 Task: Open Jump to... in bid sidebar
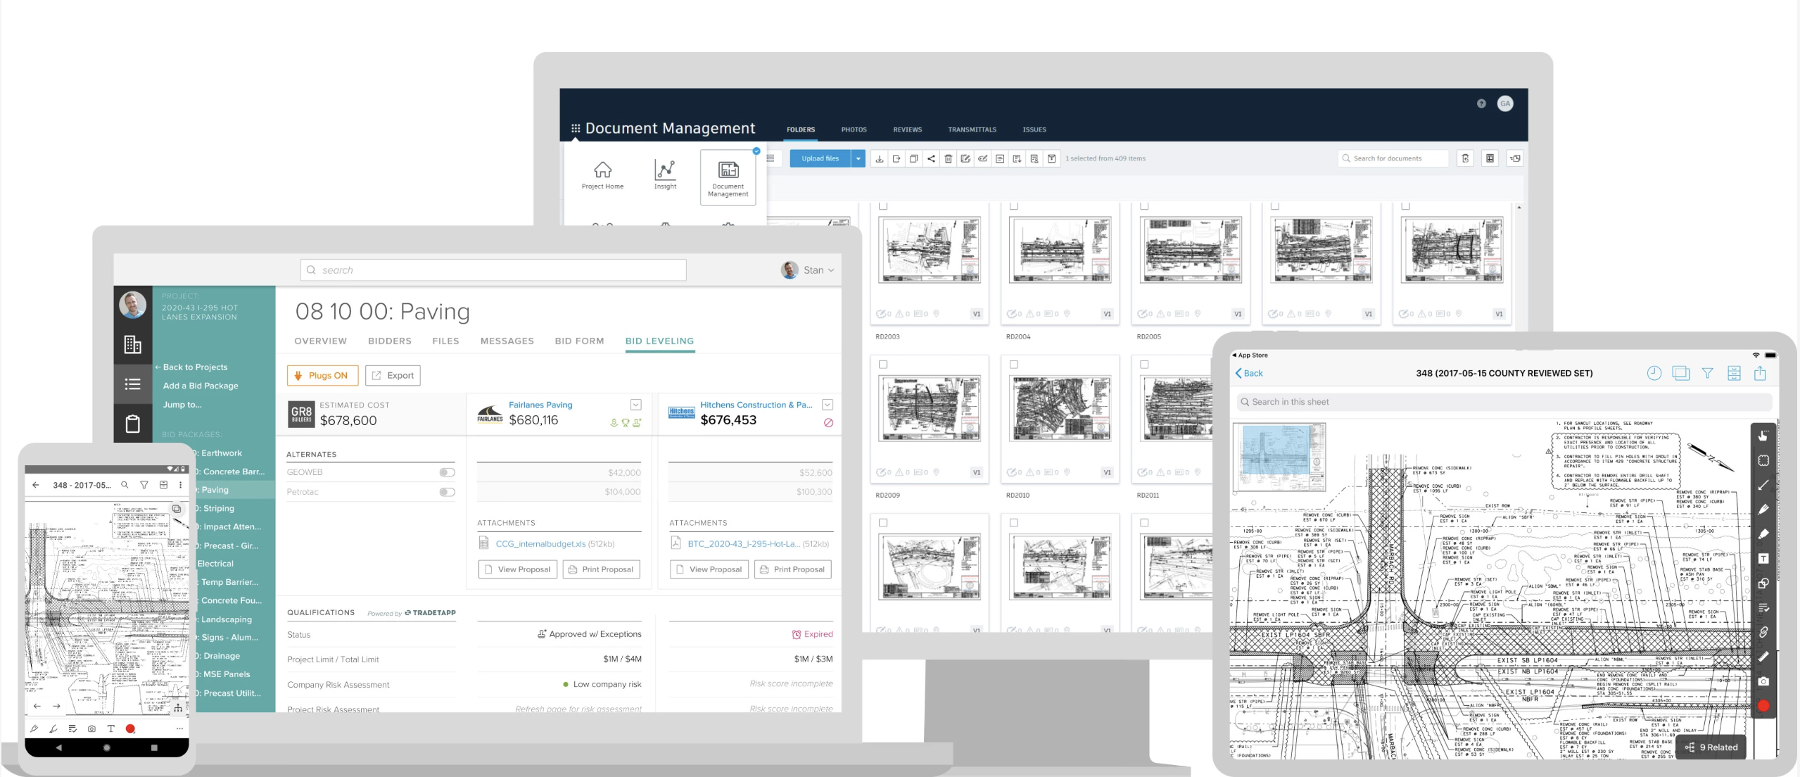tap(182, 405)
